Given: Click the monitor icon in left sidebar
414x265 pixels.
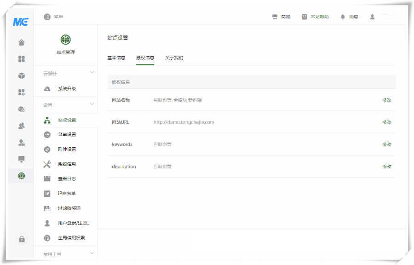Looking at the screenshot, I should [x=21, y=159].
